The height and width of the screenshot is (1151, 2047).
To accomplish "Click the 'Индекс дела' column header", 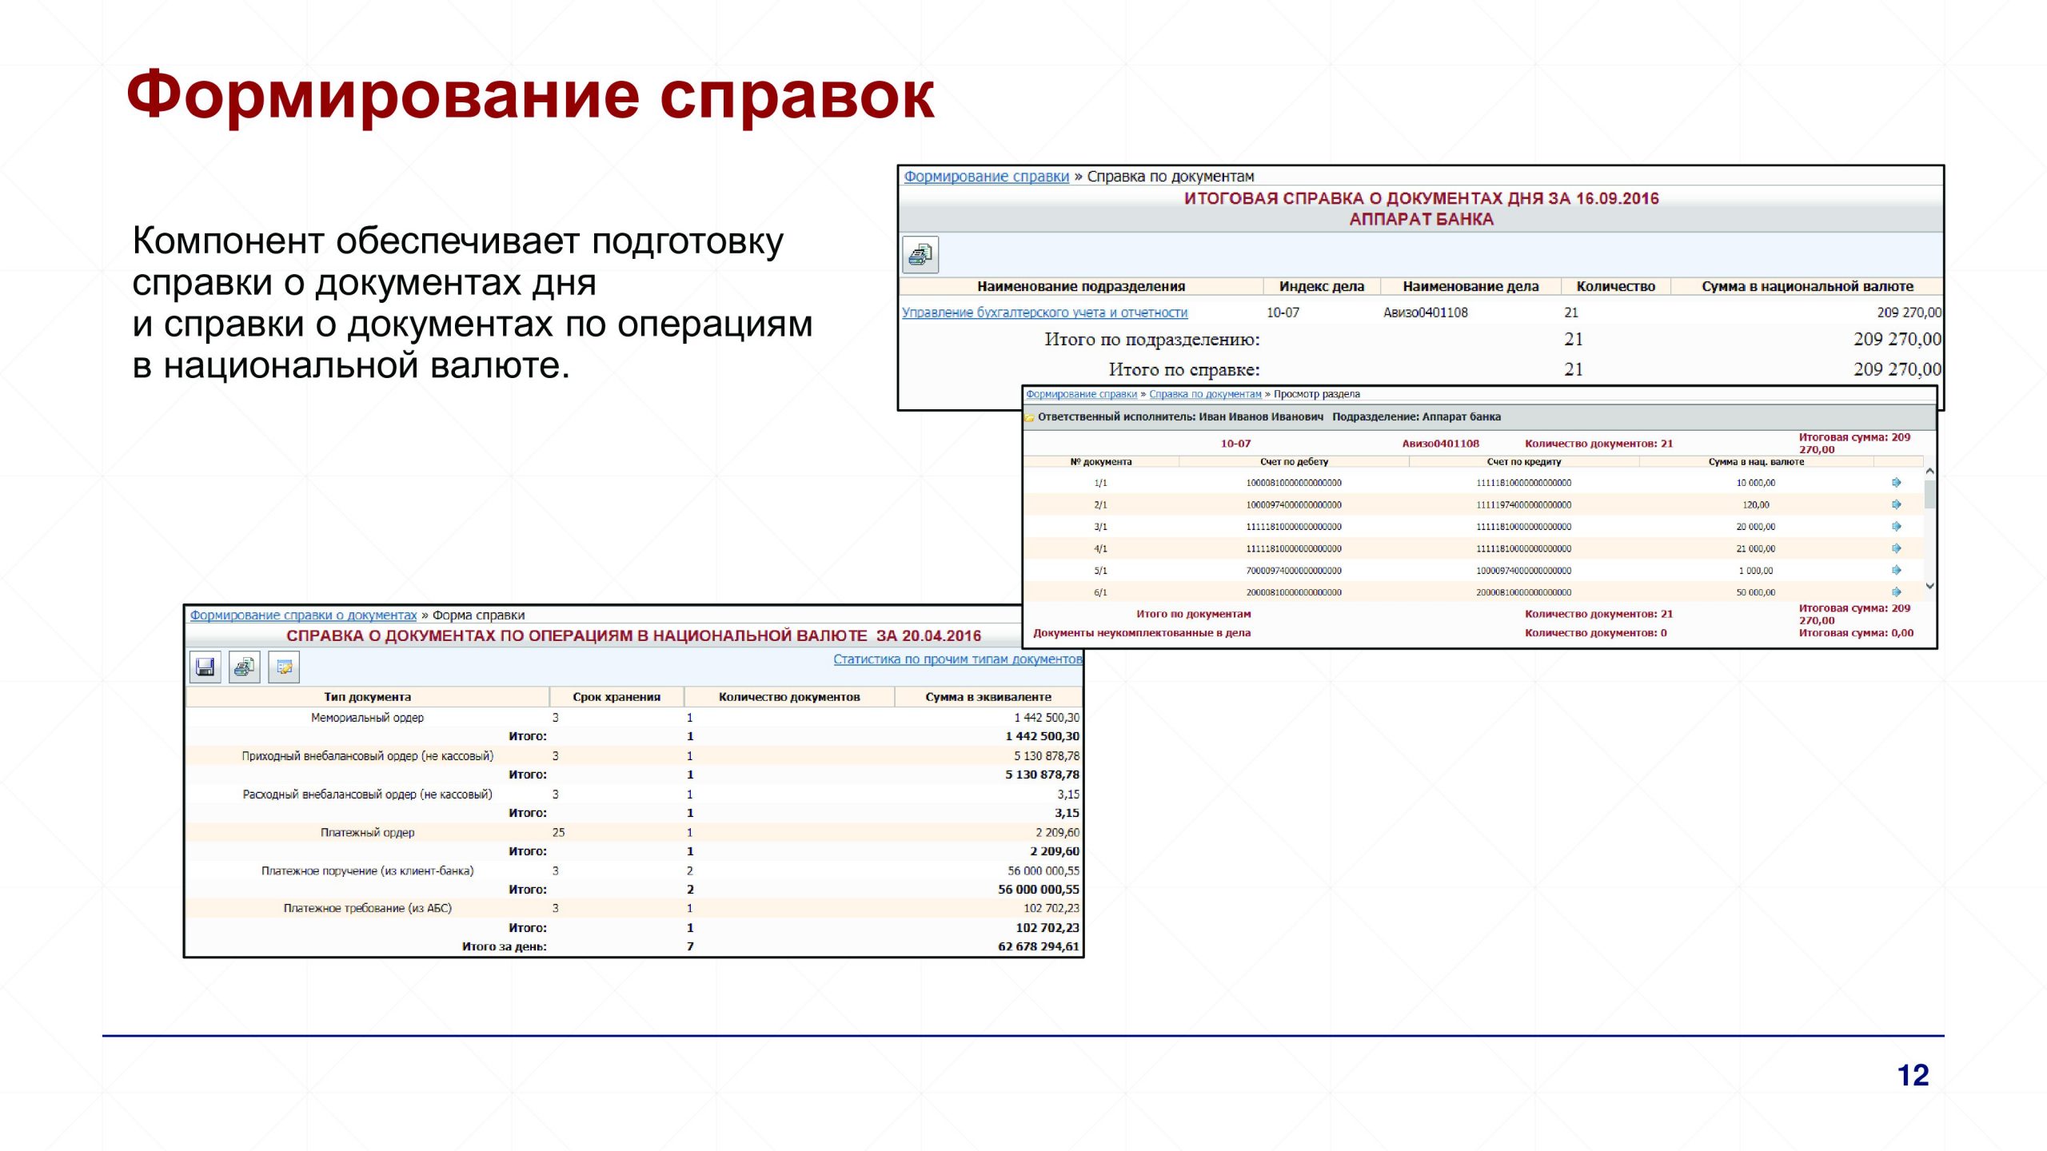I will pos(1321,286).
